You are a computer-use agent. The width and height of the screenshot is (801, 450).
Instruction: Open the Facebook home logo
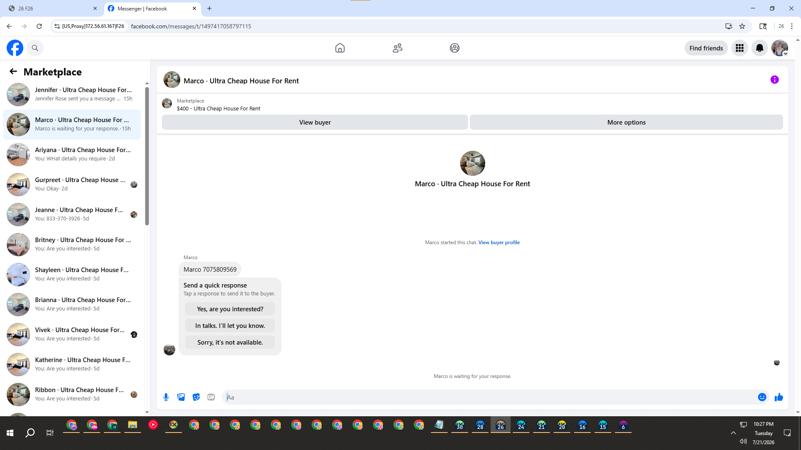(x=15, y=48)
